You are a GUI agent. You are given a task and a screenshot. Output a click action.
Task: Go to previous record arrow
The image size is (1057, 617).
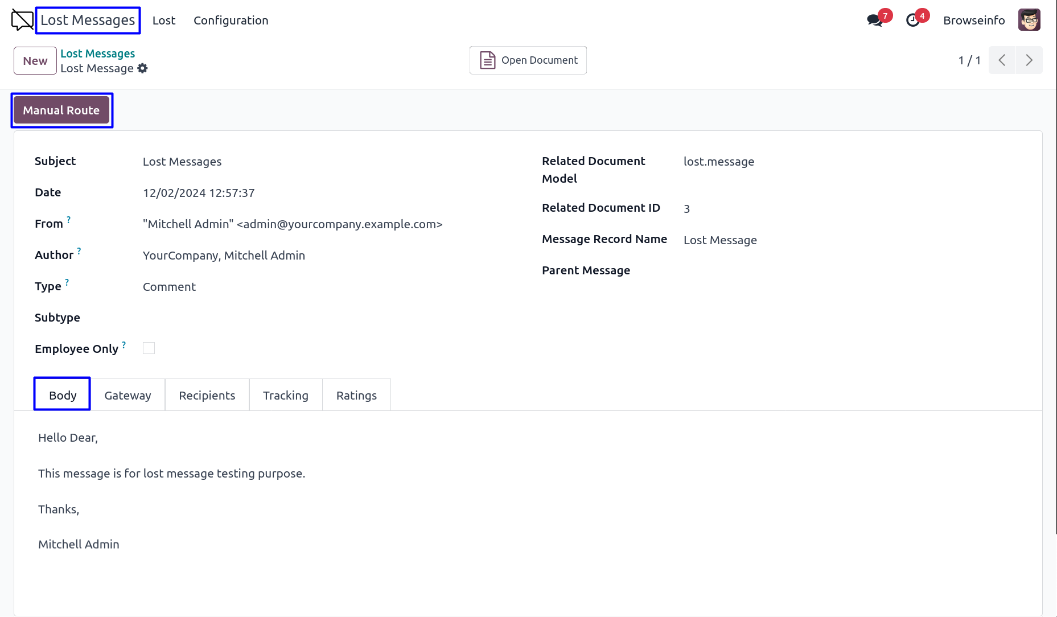tap(1002, 60)
